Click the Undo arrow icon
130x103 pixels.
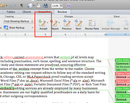3,6
